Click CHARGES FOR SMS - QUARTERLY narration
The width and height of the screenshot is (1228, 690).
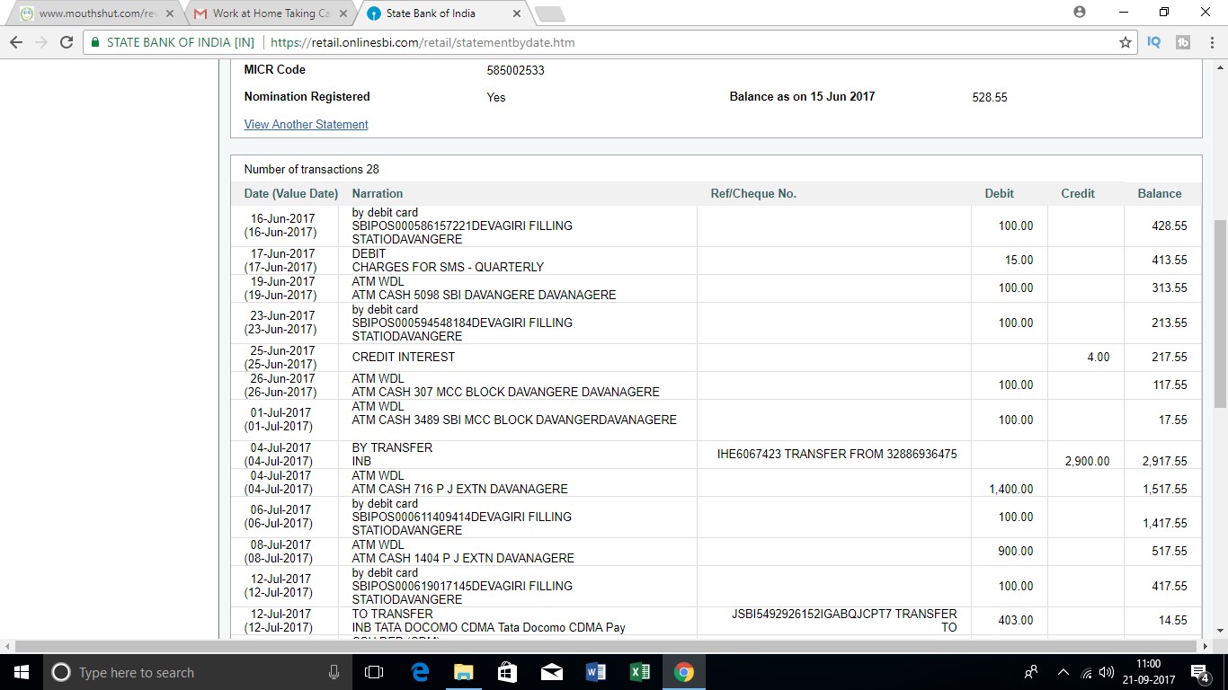(448, 267)
